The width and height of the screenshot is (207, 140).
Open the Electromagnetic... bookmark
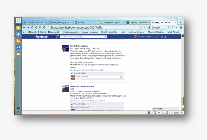(x=70, y=32)
